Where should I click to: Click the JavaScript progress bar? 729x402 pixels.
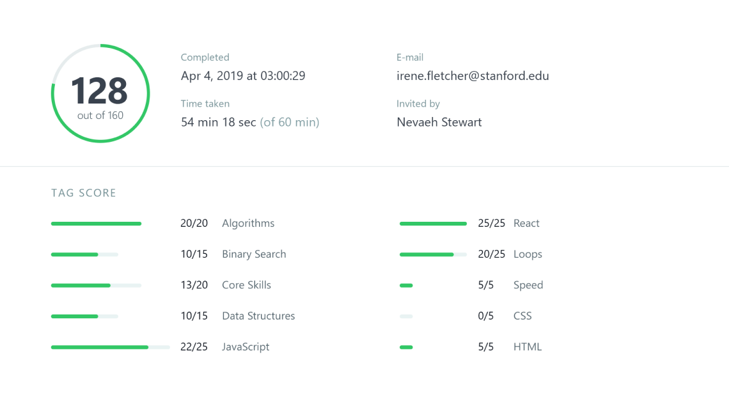pyautogui.click(x=110, y=347)
